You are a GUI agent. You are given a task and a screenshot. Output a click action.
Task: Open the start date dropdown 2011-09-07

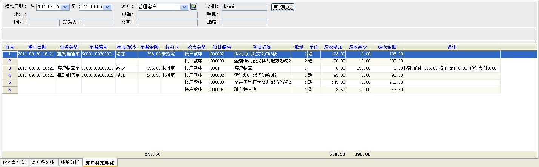pos(65,7)
